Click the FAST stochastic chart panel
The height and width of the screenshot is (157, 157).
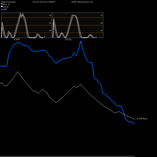(x=26, y=25)
